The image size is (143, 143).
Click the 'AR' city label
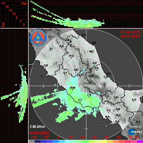point(61,46)
